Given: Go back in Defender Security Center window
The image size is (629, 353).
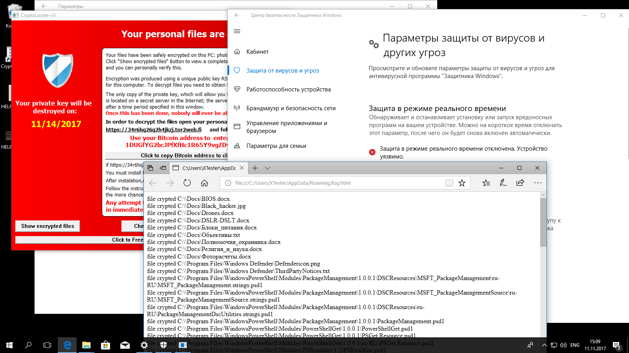Looking at the screenshot, I should (x=237, y=15).
